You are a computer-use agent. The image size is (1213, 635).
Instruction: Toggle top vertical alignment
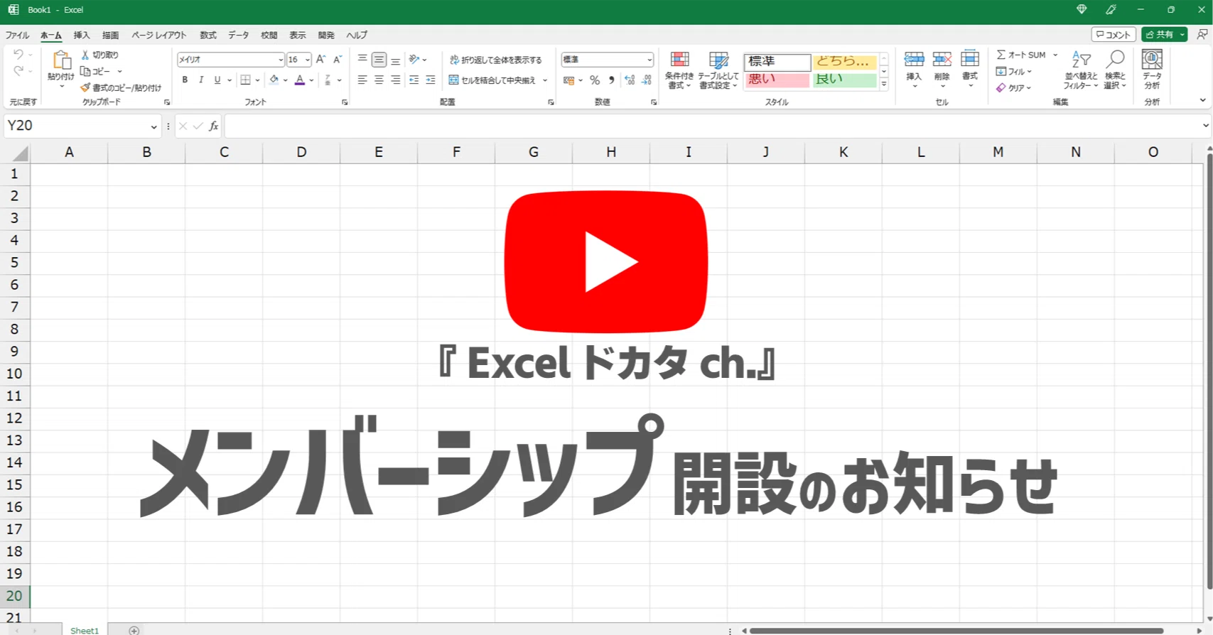point(362,60)
